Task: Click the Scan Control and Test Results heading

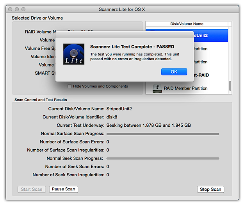Action: tap(41, 100)
